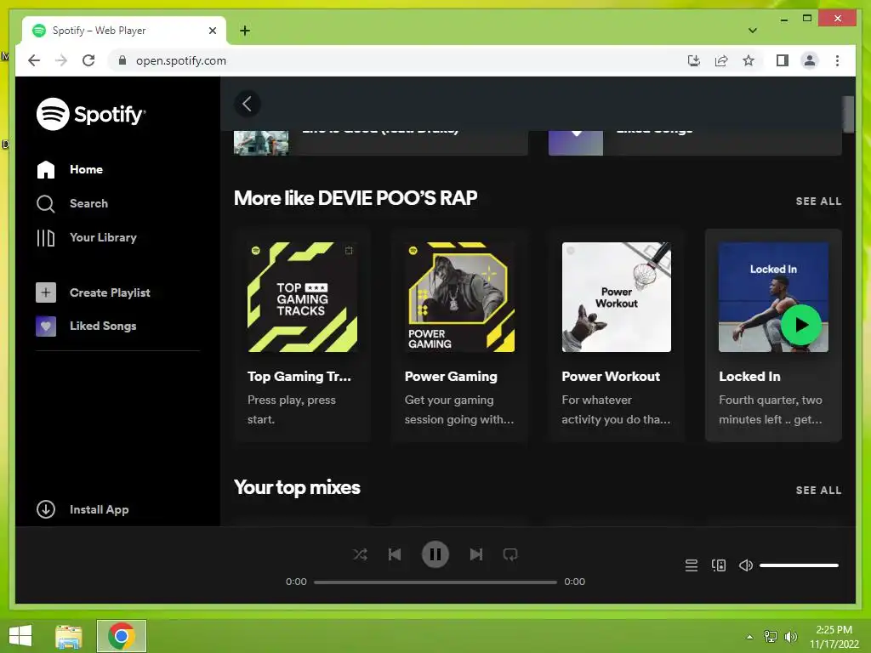Open File Explorer from taskbar
The image size is (871, 653).
pos(69,636)
